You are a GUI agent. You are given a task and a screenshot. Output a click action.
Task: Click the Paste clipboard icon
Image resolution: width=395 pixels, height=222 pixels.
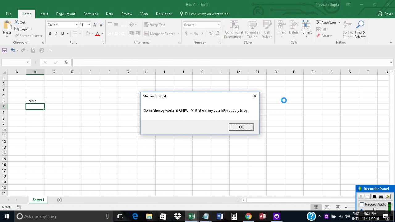click(7, 25)
